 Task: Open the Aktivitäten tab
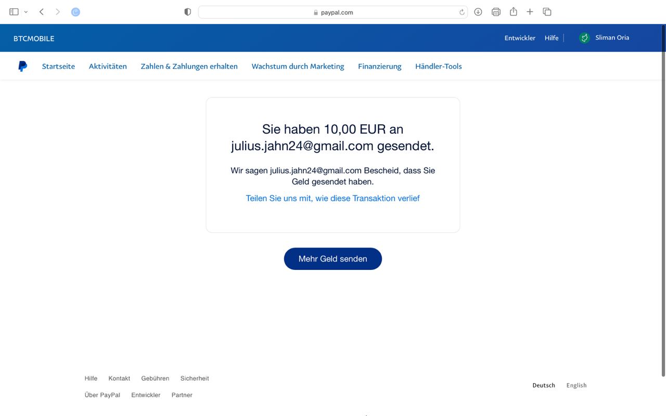pos(108,66)
